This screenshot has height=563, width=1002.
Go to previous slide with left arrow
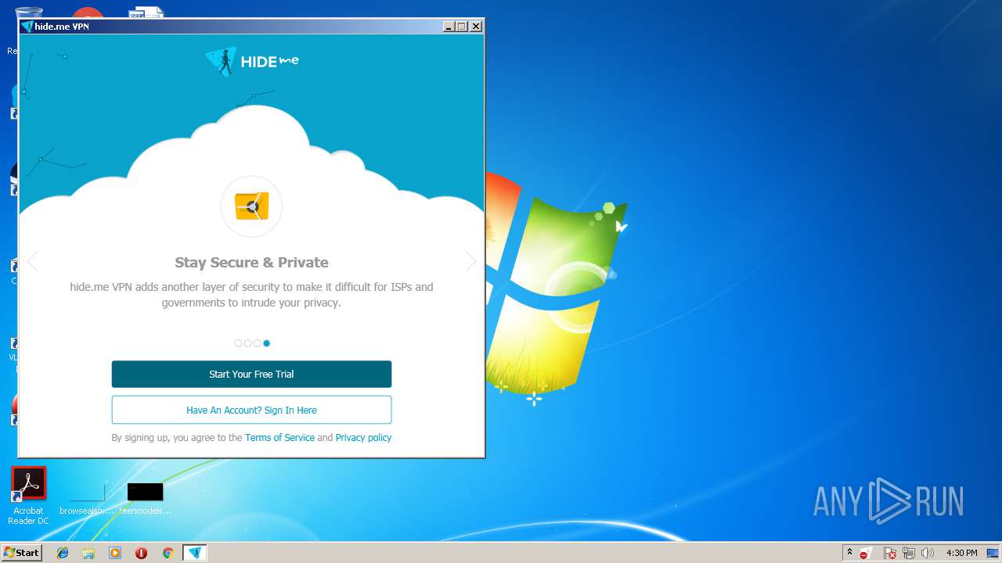click(32, 262)
